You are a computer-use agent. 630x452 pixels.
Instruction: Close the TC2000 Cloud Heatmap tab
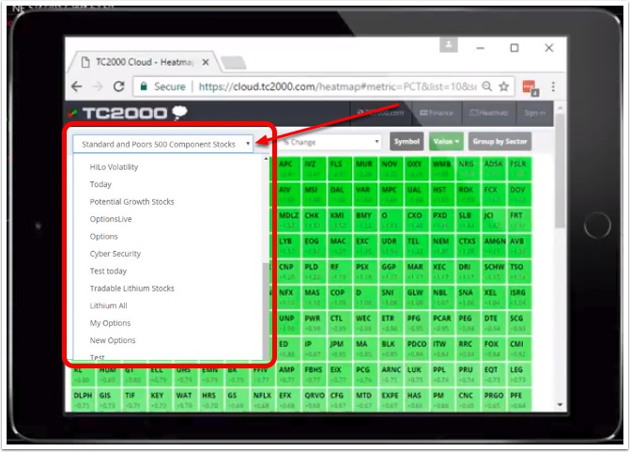[206, 62]
